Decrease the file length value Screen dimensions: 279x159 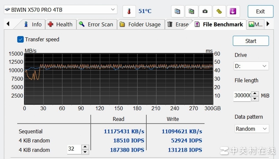[255, 99]
